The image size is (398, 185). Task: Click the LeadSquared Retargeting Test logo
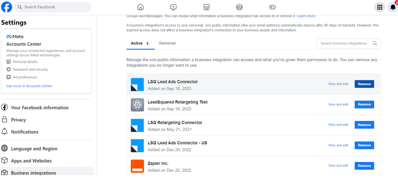pyautogui.click(x=138, y=105)
